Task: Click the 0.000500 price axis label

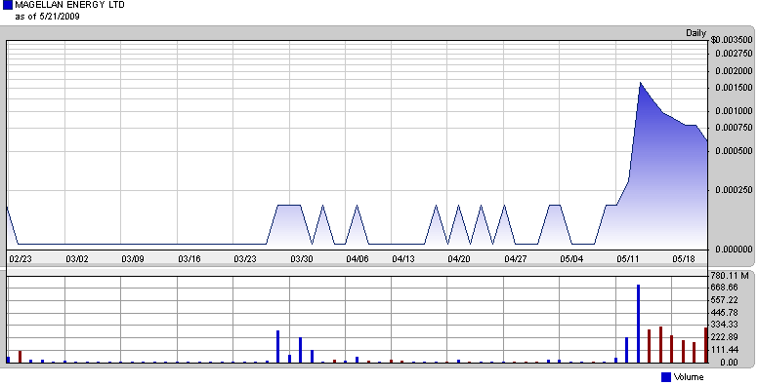Action: 735,151
